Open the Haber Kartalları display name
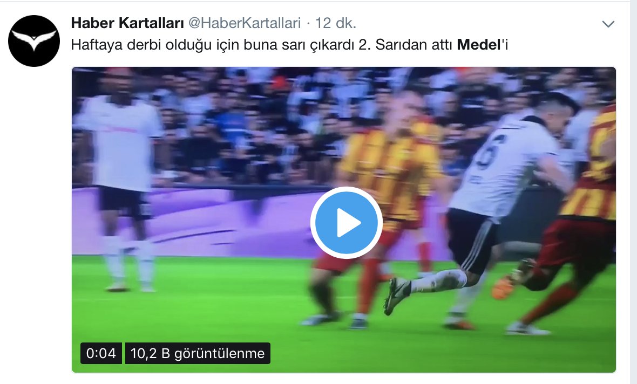 (127, 23)
